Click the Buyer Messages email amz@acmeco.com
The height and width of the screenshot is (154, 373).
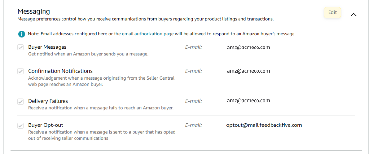point(248,47)
